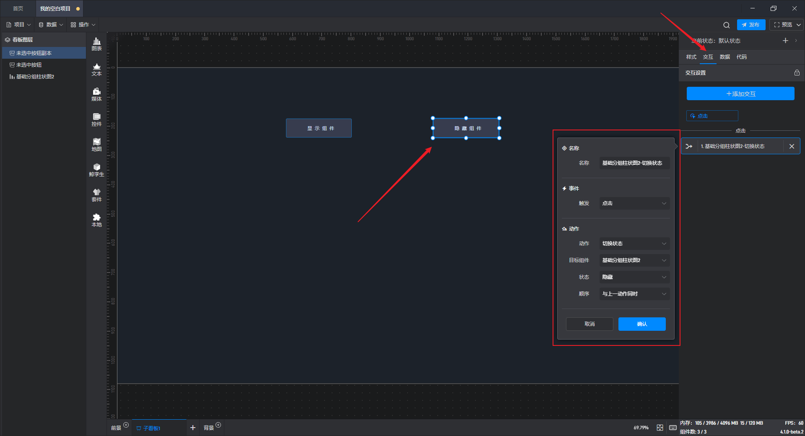Open the 顺序 dropdown showing 与上一动作同时
805x436 pixels.
634,294
